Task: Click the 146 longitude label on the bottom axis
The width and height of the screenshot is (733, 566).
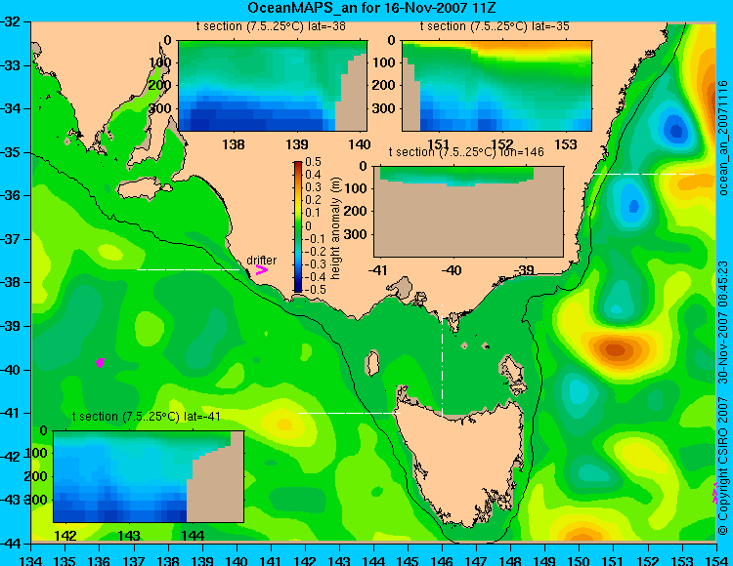Action: click(x=442, y=560)
